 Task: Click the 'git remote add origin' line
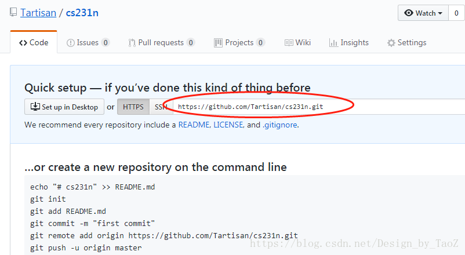pyautogui.click(x=164, y=236)
